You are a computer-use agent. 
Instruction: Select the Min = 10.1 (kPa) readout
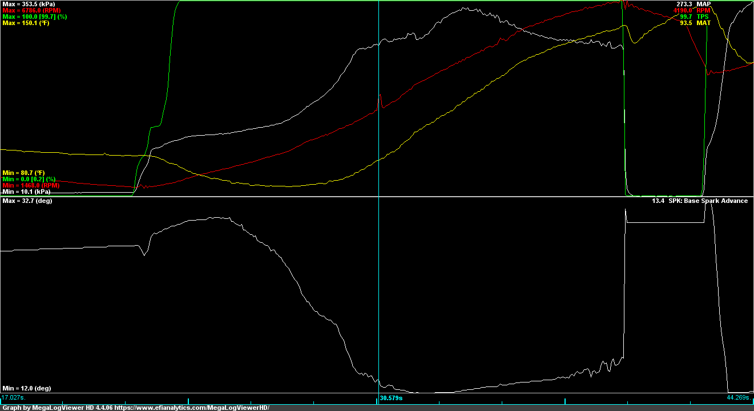coord(26,192)
